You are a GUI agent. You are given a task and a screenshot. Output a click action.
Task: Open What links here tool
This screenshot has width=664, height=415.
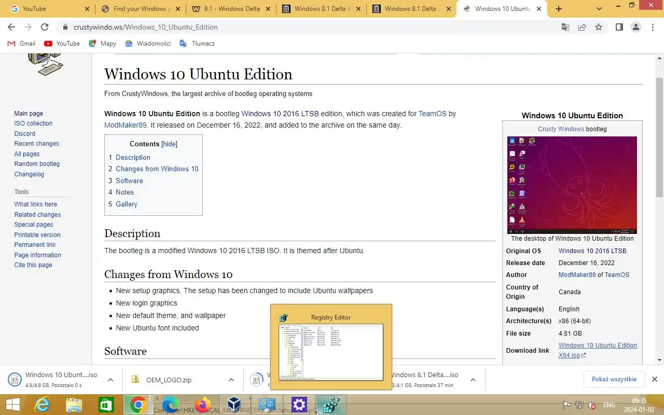click(x=35, y=204)
